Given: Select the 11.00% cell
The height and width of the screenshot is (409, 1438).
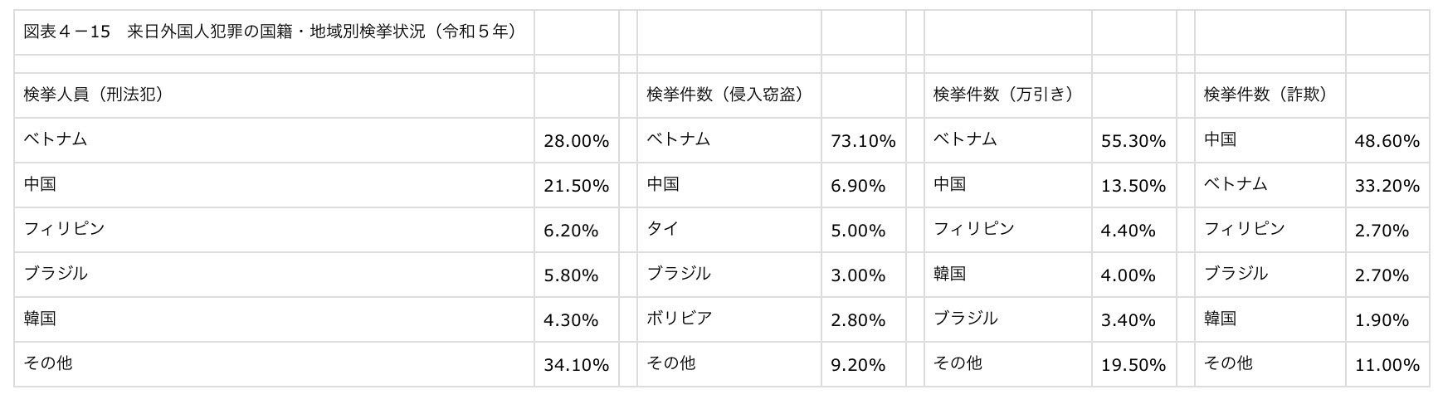Looking at the screenshot, I should pos(1387,365).
